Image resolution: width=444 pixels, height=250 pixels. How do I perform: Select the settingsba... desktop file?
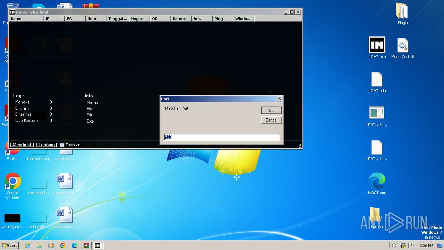tap(39, 220)
